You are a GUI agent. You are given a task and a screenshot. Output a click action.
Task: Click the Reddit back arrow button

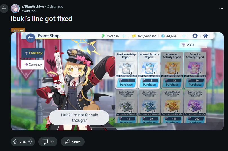tap(4, 8)
